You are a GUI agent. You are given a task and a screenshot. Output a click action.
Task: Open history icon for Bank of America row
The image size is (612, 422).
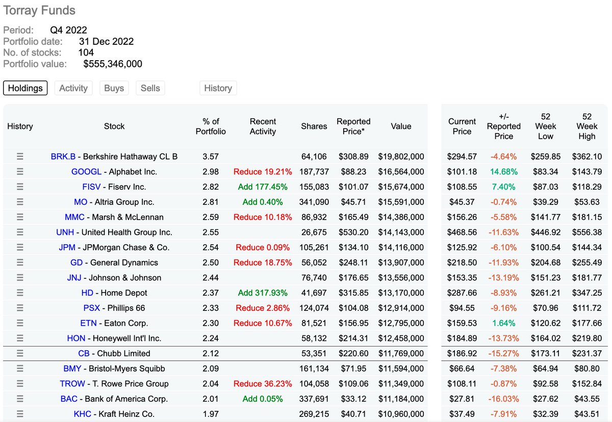pyautogui.click(x=20, y=399)
